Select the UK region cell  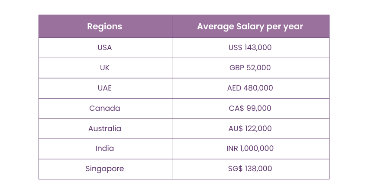coord(105,68)
